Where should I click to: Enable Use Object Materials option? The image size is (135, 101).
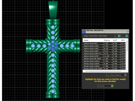116,75
